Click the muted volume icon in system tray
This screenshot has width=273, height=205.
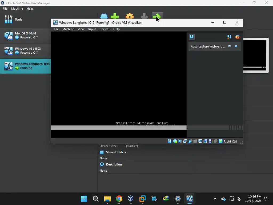(239, 199)
